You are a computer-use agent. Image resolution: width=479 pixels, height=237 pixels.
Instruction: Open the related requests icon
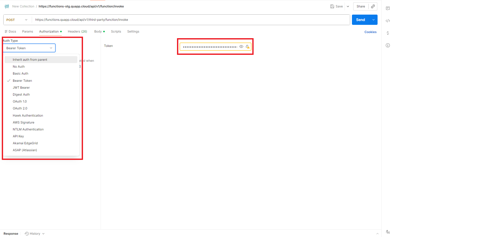pos(388,33)
